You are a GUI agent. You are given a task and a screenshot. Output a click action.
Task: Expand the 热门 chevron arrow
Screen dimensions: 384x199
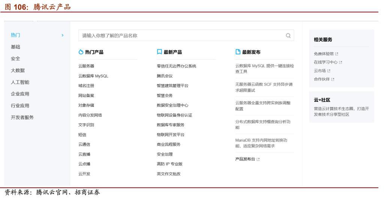tap(63, 36)
